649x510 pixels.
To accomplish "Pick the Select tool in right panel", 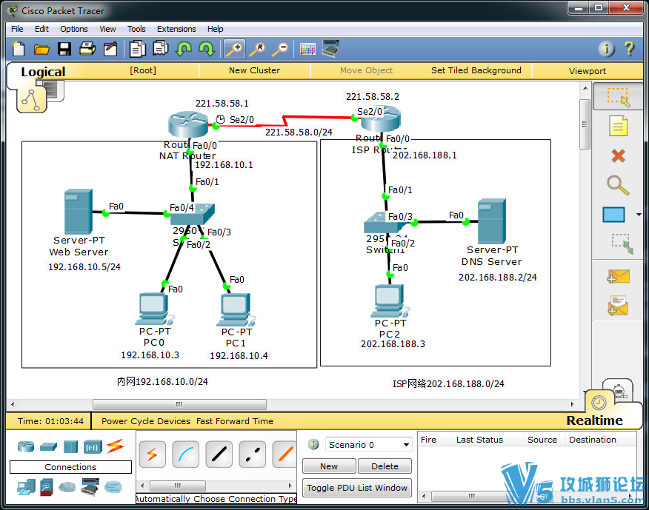I will tap(618, 97).
